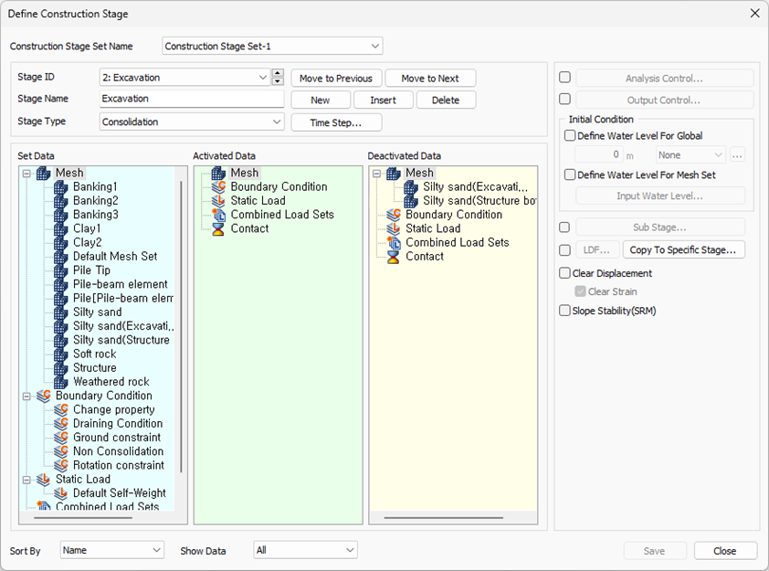Enable the Sub Stage checkbox
Viewport: 769px width, 571px height.
pos(565,227)
